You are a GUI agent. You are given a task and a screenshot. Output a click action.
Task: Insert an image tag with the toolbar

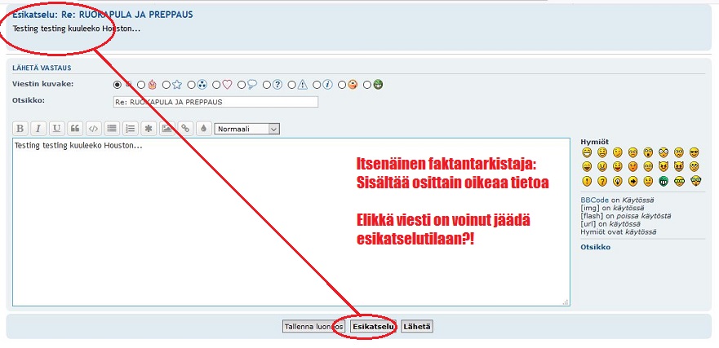(167, 128)
